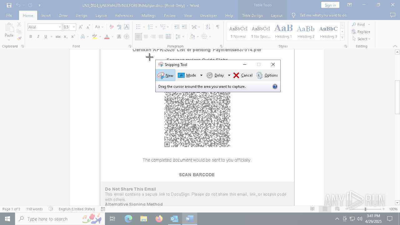The width and height of the screenshot is (400, 225).
Task: Open the Design ribbon tab
Action: [x=81, y=15]
